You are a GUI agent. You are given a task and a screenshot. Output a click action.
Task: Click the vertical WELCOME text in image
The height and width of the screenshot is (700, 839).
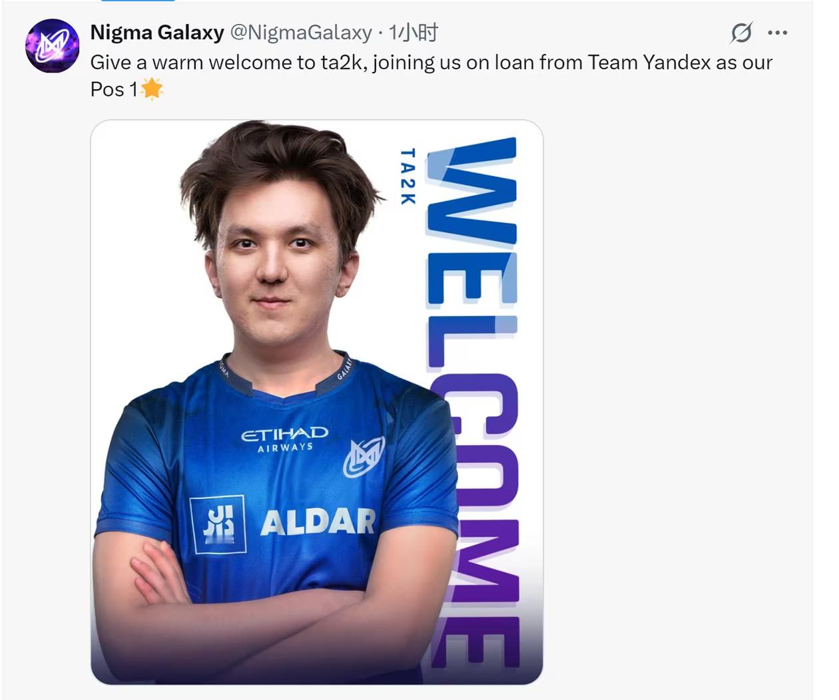click(473, 402)
